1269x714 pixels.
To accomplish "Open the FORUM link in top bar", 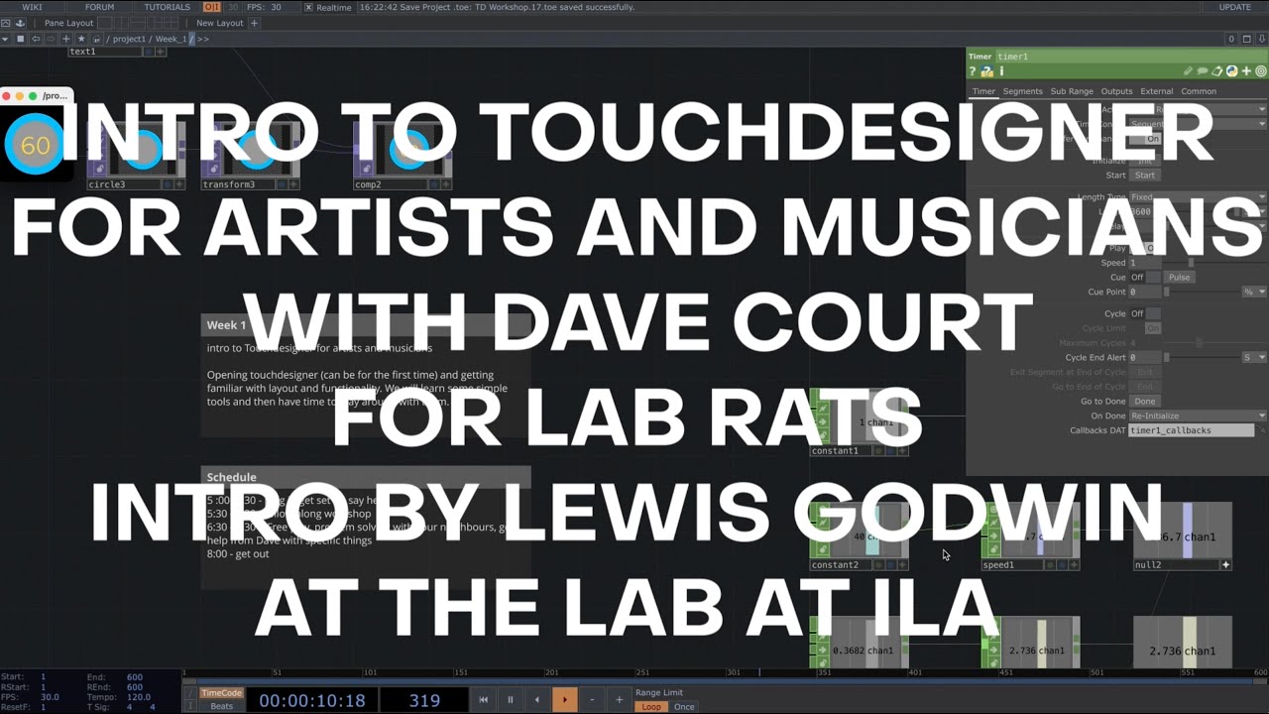I will (x=99, y=7).
